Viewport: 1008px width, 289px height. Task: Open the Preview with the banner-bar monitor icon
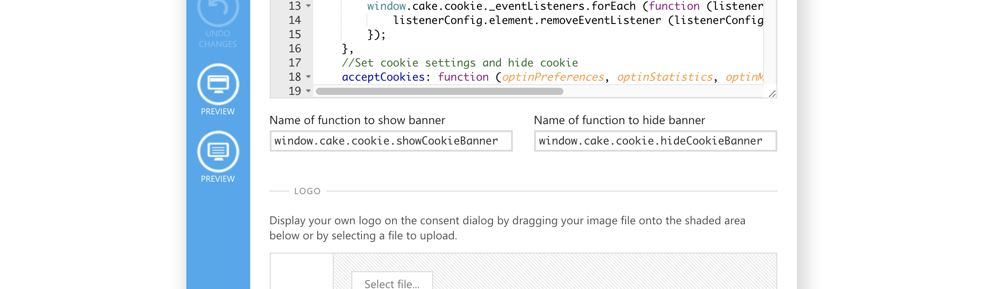pos(218,84)
